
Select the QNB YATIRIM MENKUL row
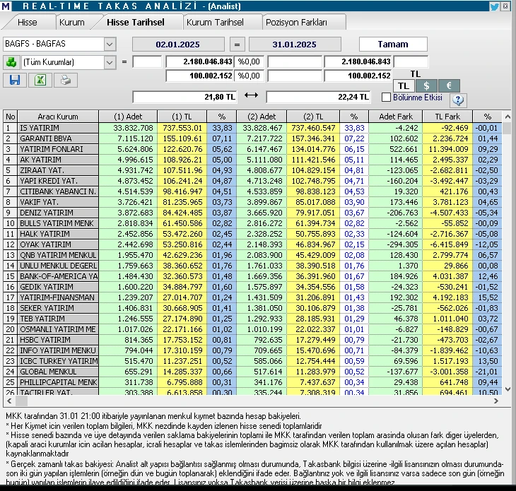[x=252, y=255]
